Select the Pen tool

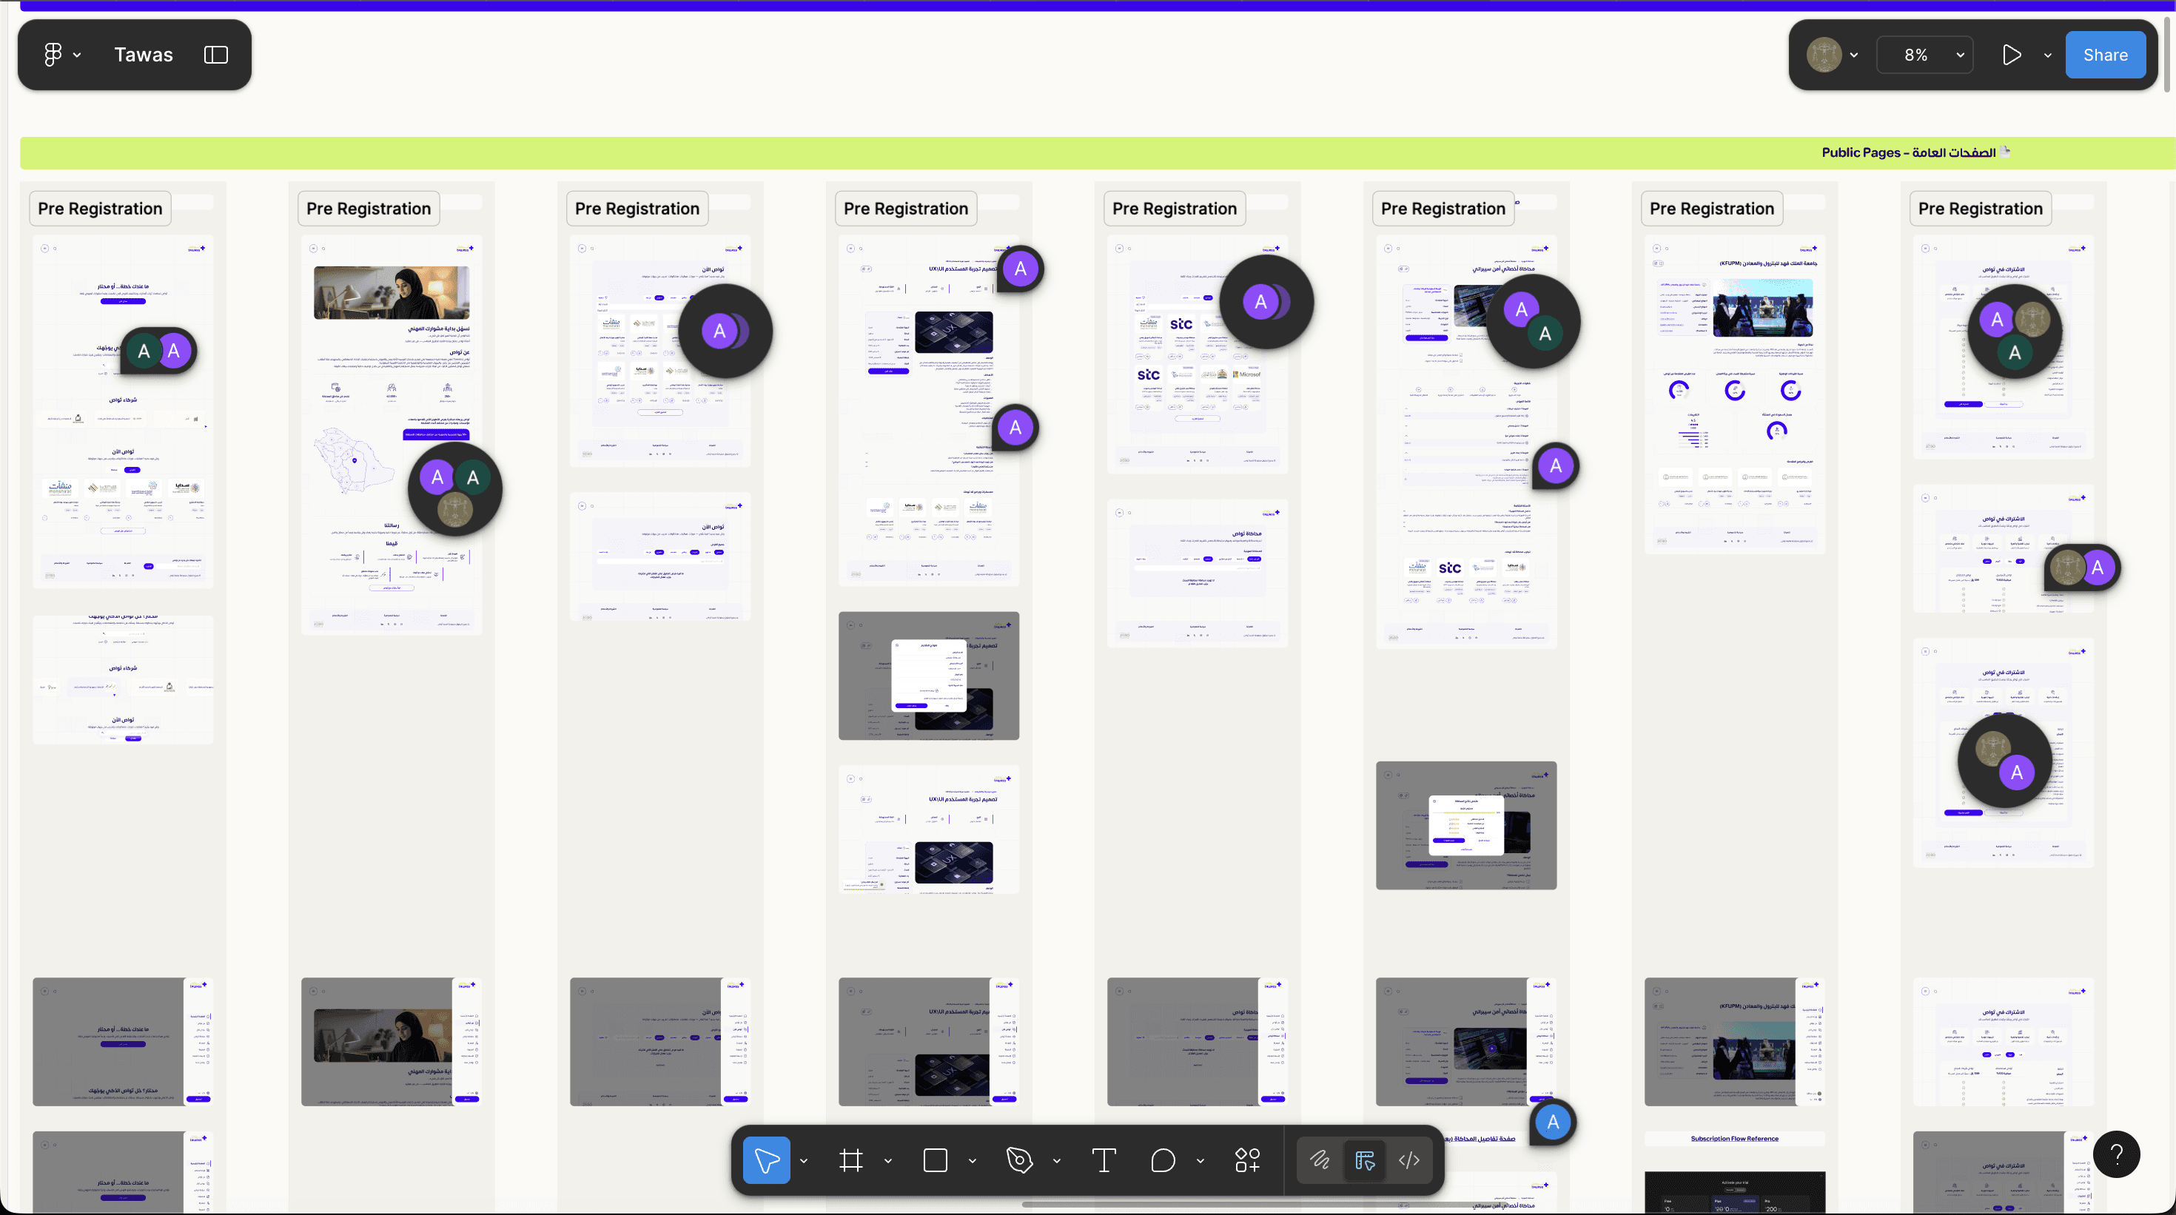(1020, 1160)
